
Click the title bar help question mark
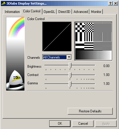tap(110, 3)
